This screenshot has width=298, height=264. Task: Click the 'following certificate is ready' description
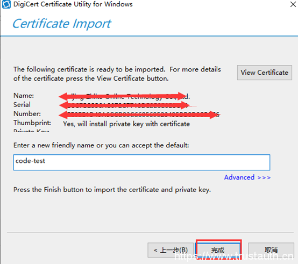[x=117, y=74]
